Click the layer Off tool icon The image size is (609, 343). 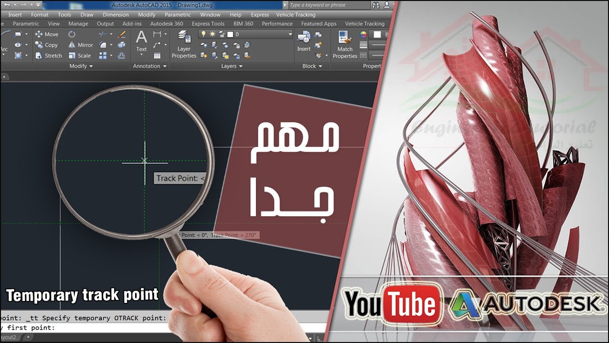[204, 45]
